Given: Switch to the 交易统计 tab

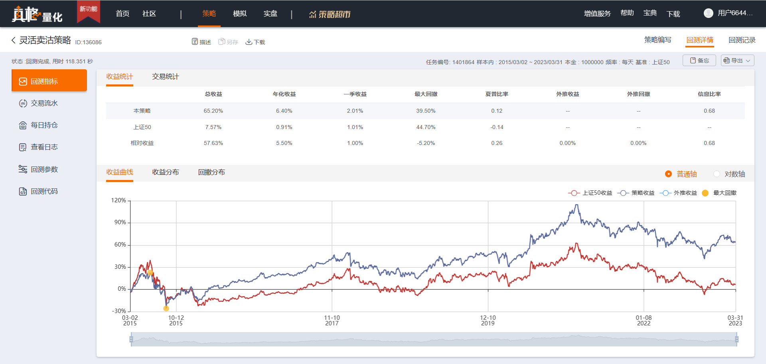Looking at the screenshot, I should click(x=165, y=77).
